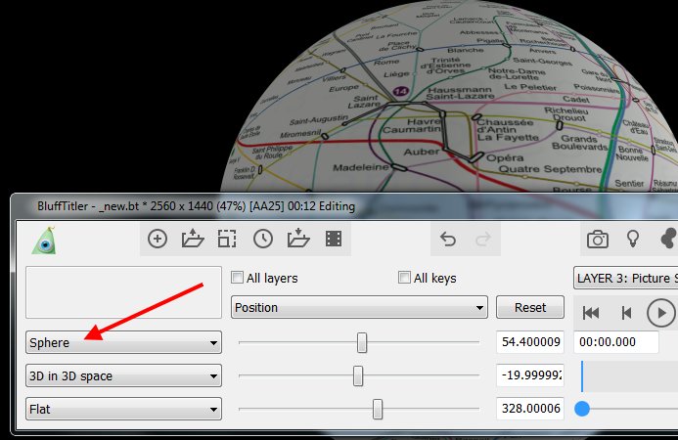
Task: Click the dashed selection frame icon
Action: click(227, 239)
